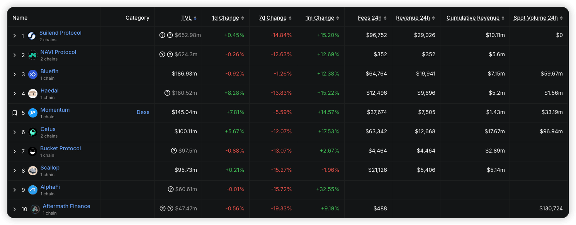
Task: Click the $29,026 revenue value
Action: click(425, 35)
